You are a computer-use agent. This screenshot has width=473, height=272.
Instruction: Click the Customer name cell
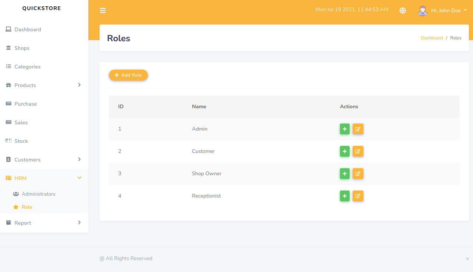point(203,151)
